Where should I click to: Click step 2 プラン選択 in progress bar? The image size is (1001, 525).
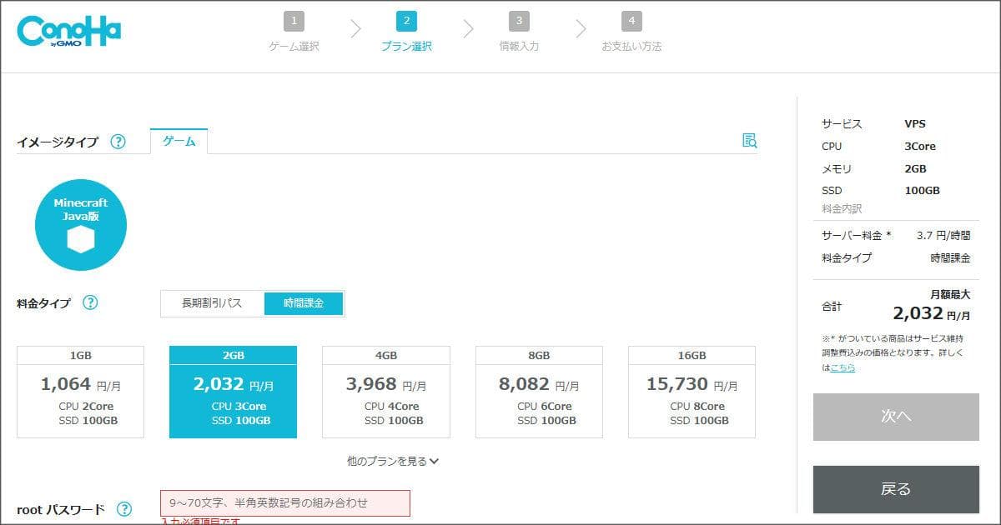pos(406,33)
